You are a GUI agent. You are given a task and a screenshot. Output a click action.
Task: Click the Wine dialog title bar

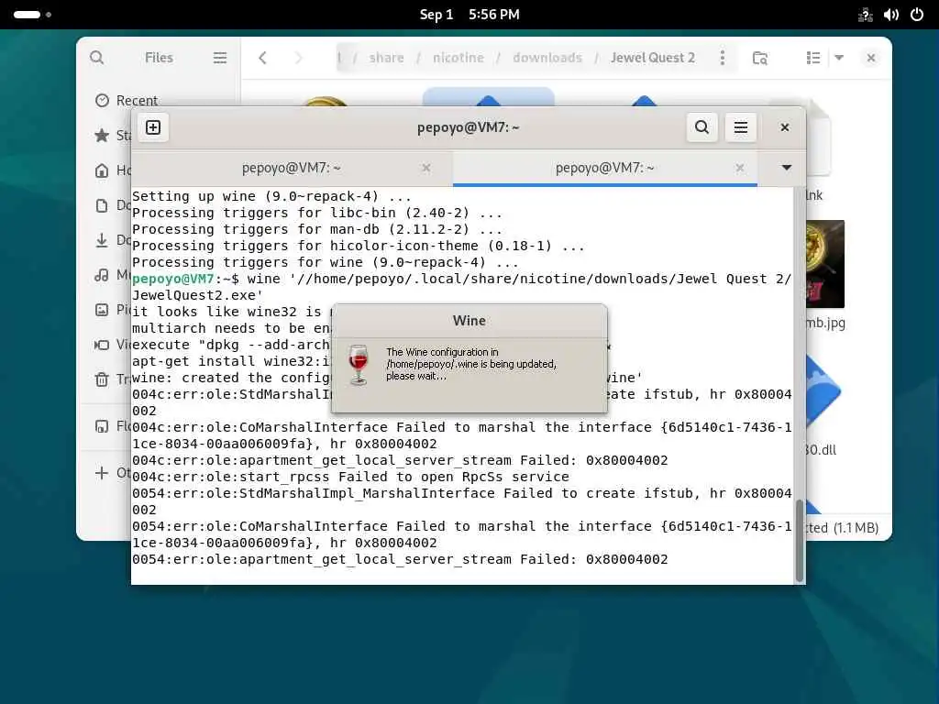(469, 321)
